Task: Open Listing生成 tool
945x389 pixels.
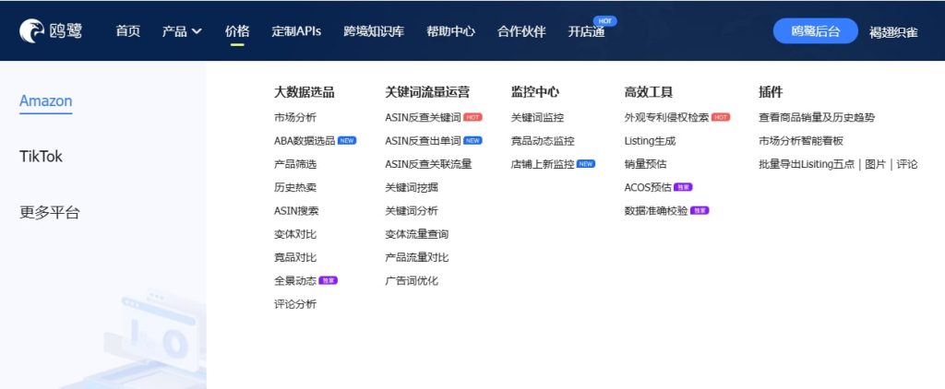Action: [x=650, y=141]
